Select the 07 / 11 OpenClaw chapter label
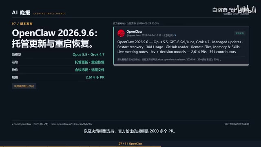Screen dimensions: 261x147 (x=130, y=143)
